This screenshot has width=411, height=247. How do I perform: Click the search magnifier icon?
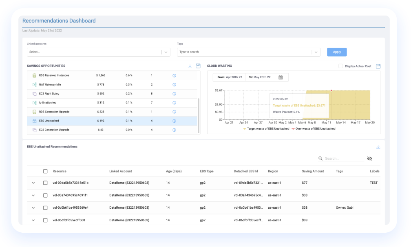tap(320, 159)
